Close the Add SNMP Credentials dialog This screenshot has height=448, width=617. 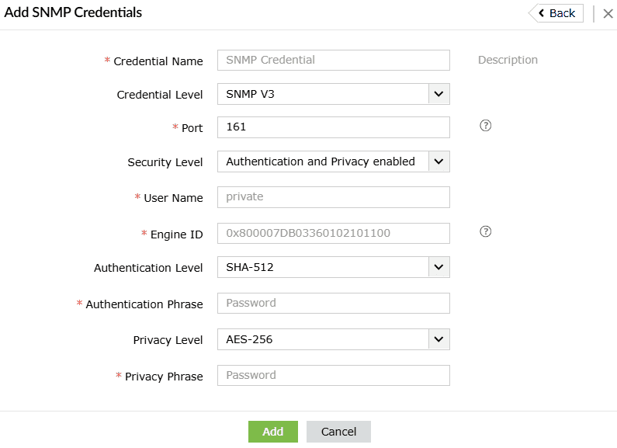608,13
